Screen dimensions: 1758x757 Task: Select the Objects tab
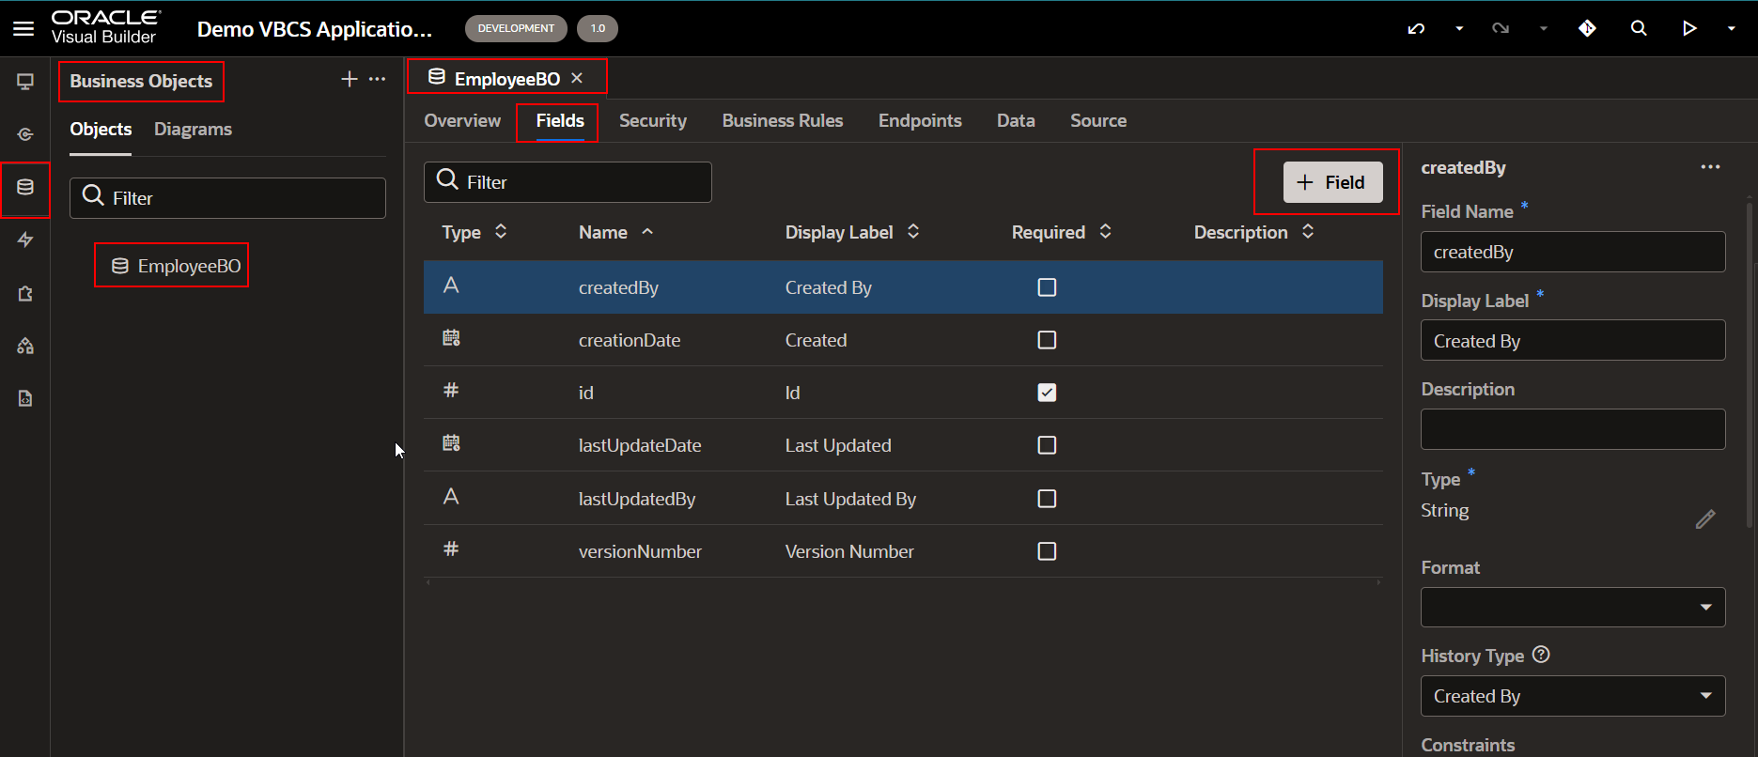101,129
